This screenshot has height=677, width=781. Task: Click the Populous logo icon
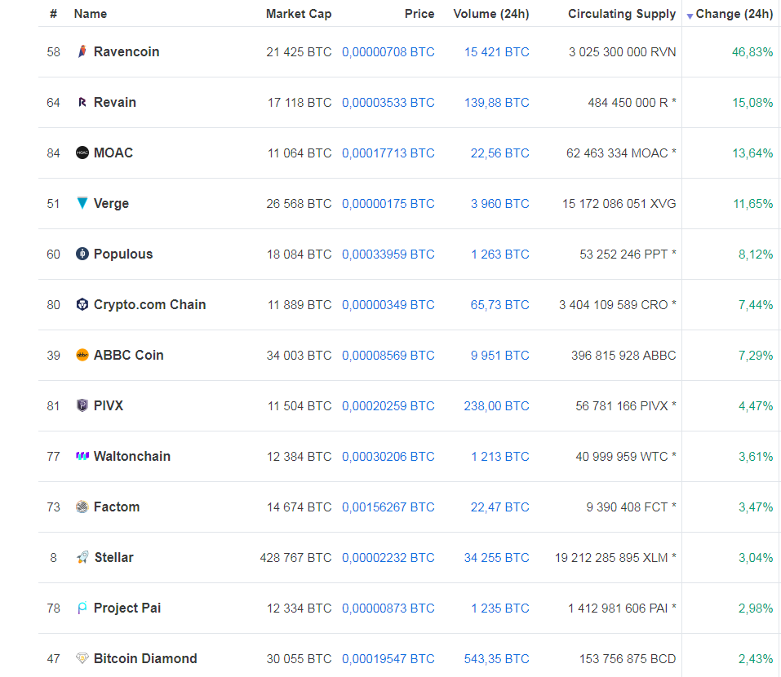[82, 254]
